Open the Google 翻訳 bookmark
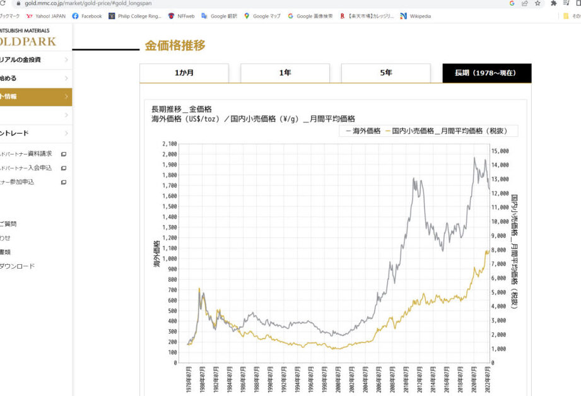The width and height of the screenshot is (581, 396). tap(219, 16)
